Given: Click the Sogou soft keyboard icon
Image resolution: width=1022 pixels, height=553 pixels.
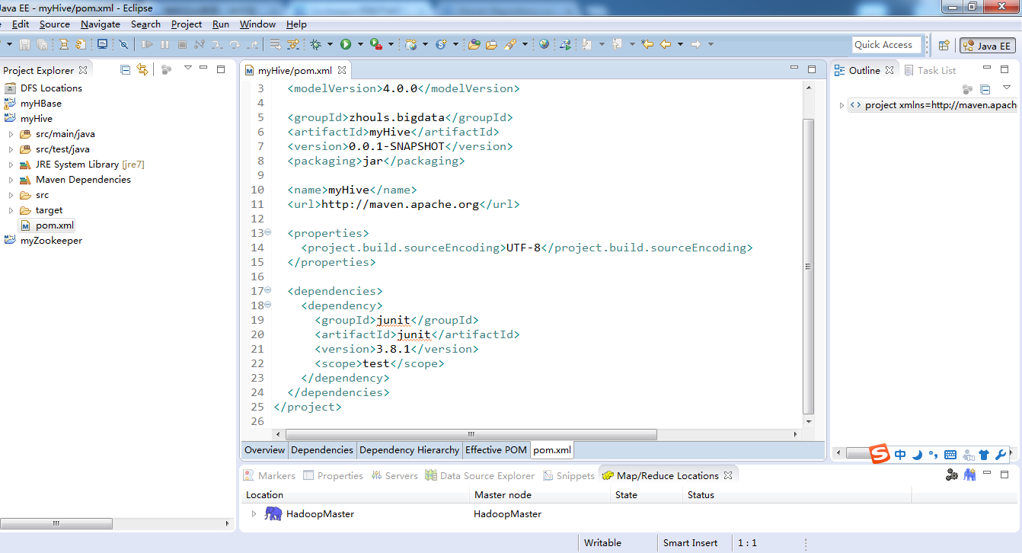Looking at the screenshot, I should coord(950,455).
